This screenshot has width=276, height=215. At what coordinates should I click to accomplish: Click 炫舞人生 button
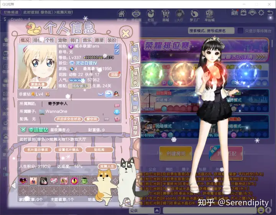coord(107,166)
